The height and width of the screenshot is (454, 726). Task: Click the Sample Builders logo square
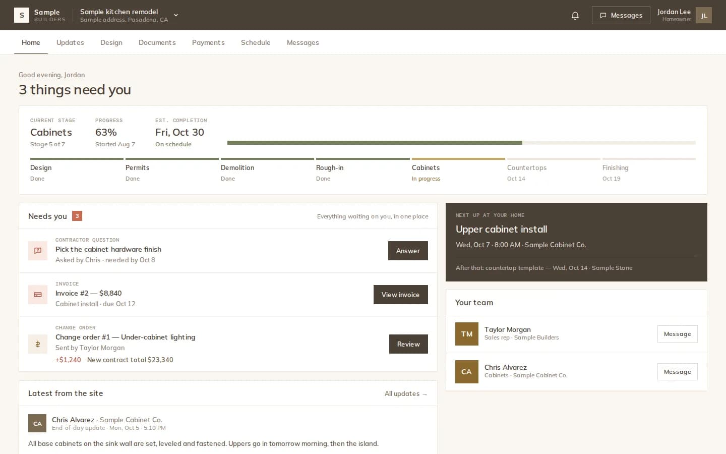point(22,15)
